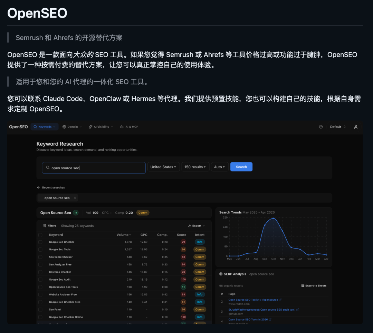Click the 'Showing 25 keywords' label
Image resolution: width=373 pixels, height=333 pixels.
(x=77, y=226)
